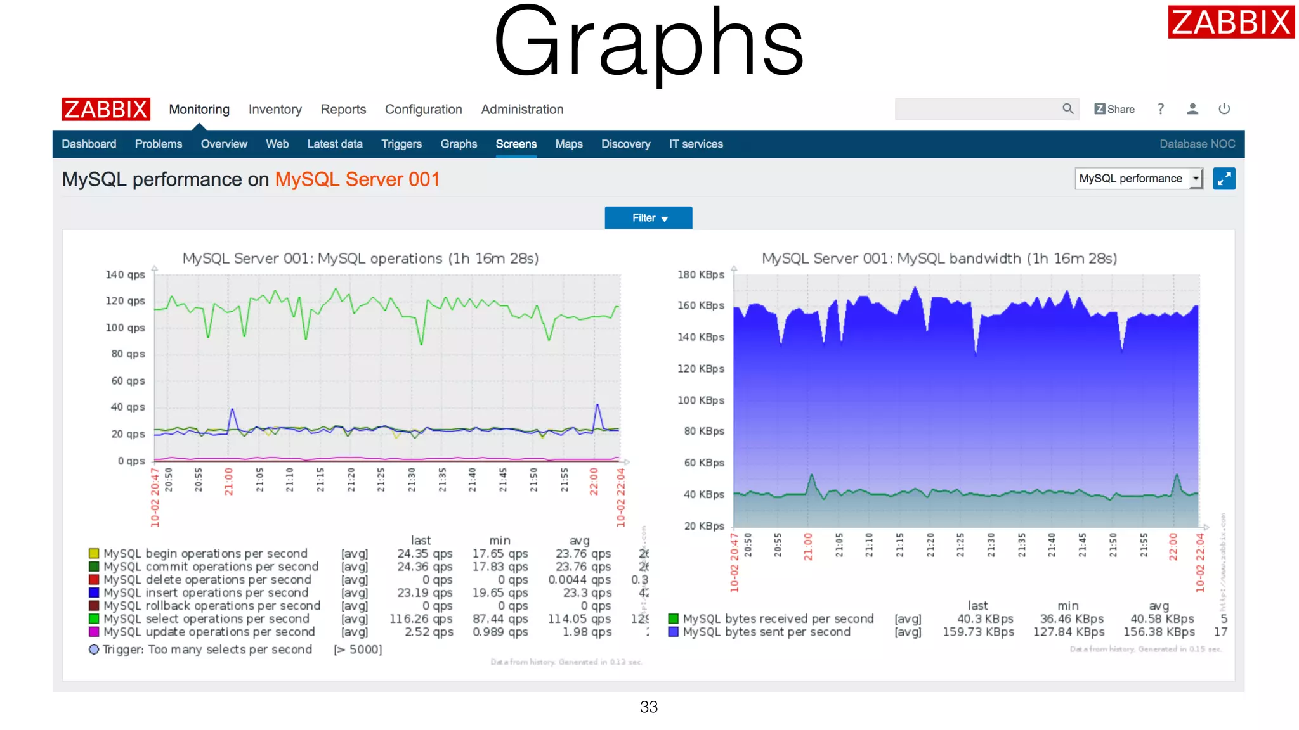Image resolution: width=1299 pixels, height=730 pixels.
Task: Click 'MySQL begin operations per second' legend text
Action: [x=206, y=553]
